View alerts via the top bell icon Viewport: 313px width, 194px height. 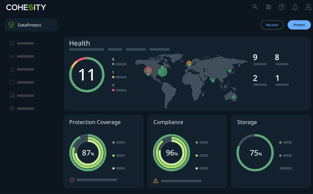295,7
